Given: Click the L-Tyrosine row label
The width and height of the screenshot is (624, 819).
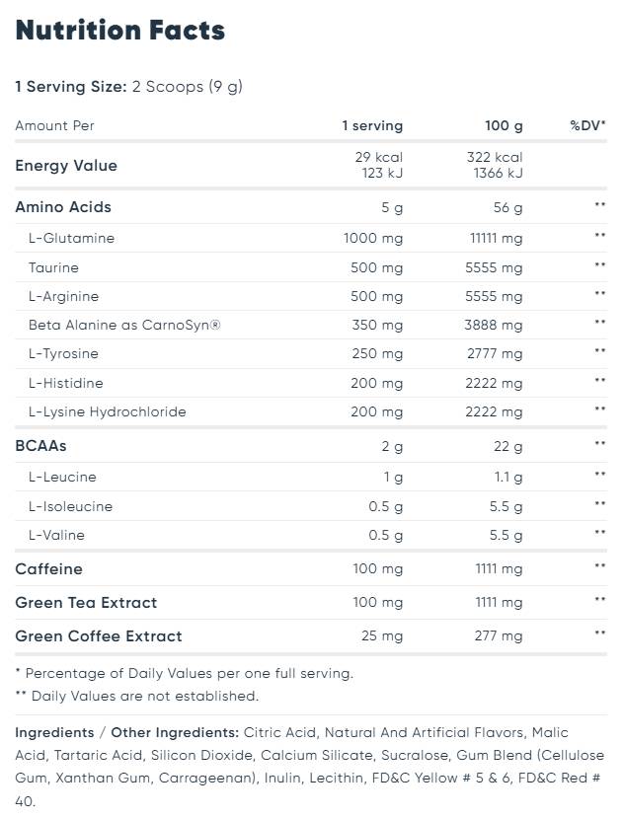Looking at the screenshot, I should 63,354.
